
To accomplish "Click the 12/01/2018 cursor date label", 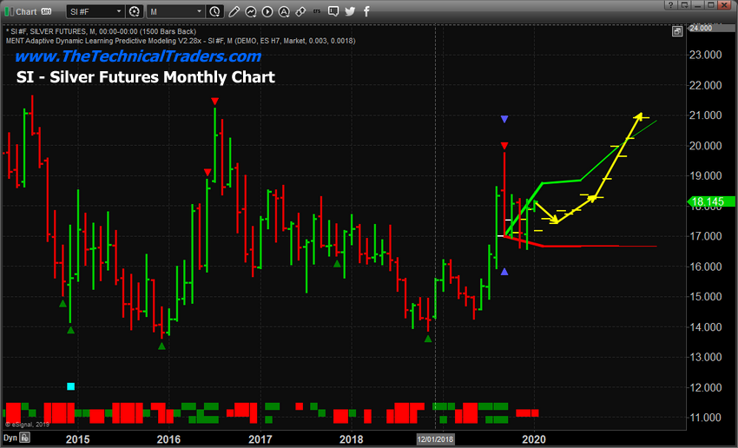I will coord(435,439).
